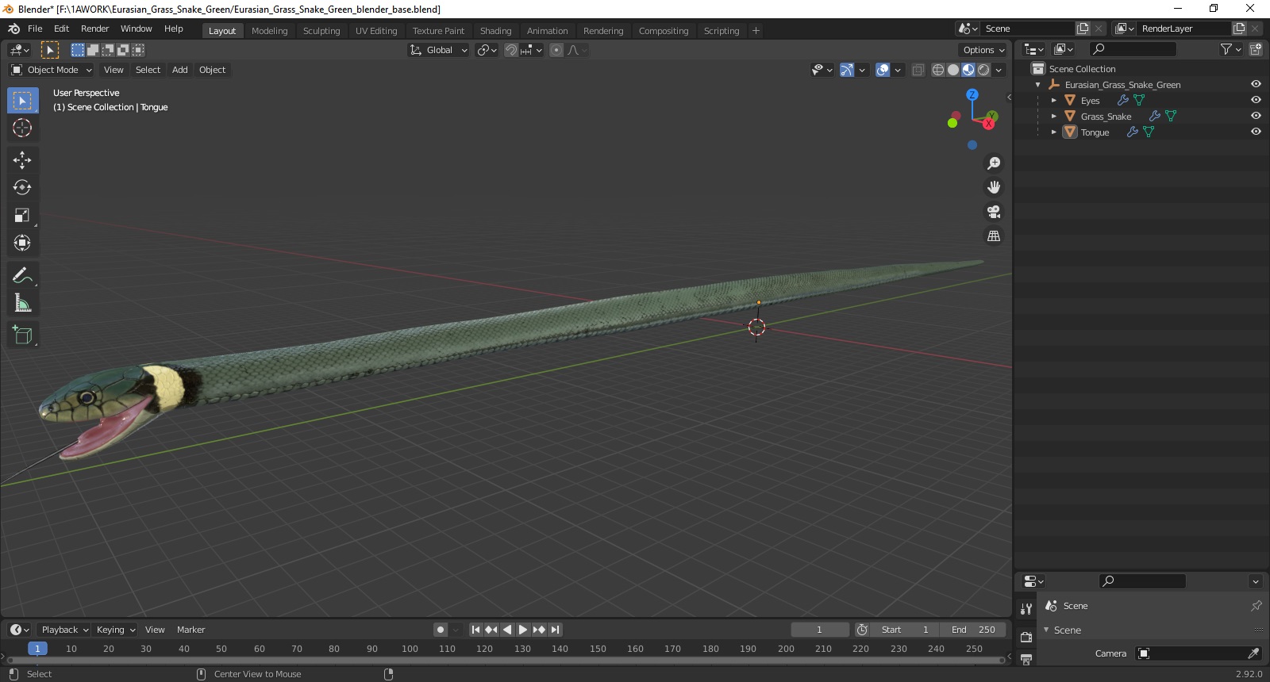Viewport: 1270px width, 682px height.
Task: Open the Keying dropdown
Action: pos(115,630)
